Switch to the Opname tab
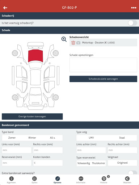Image resolution: width=139 pixels, height=185 pixels. coord(58,180)
